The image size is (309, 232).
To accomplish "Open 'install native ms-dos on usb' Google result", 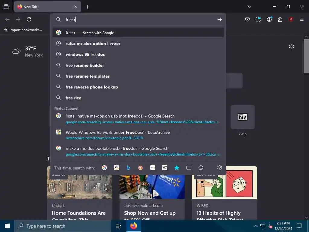I will (138, 119).
